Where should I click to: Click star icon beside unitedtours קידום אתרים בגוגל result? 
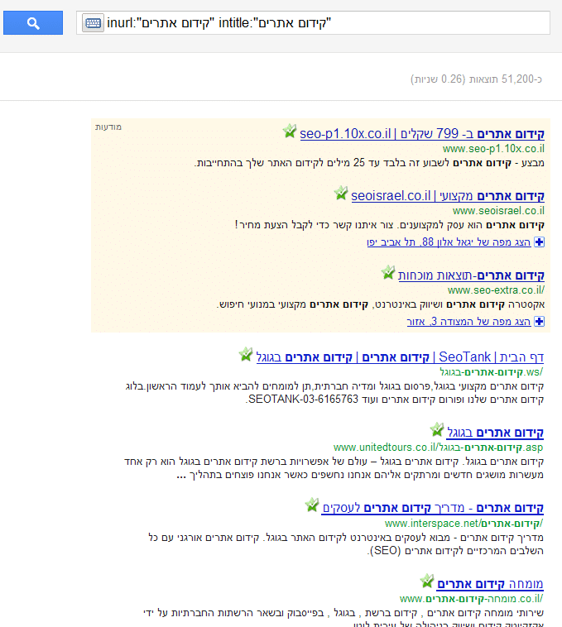pos(437,430)
